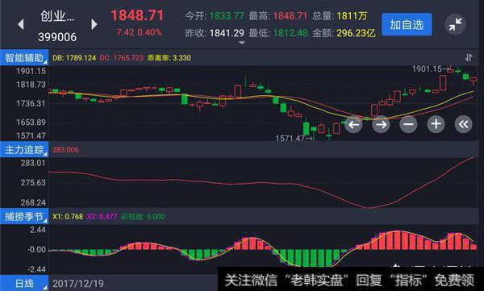Open the 日线 period selector
Viewport: 484px width, 291px height.
click(x=24, y=283)
